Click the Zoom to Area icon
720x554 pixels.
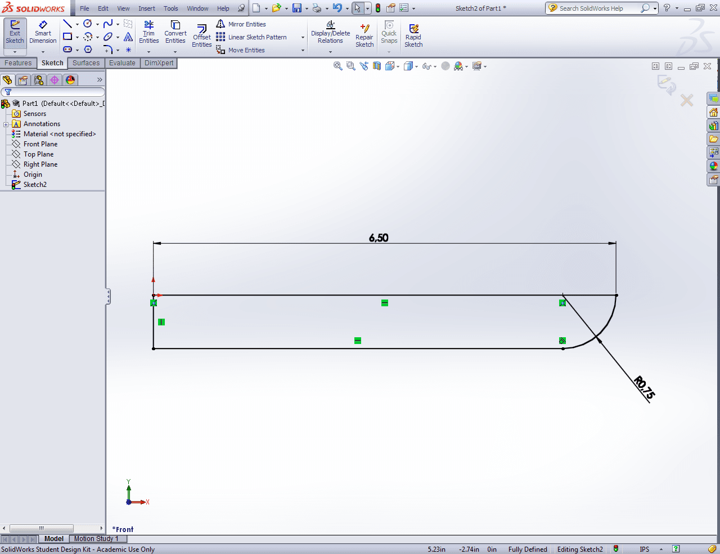[x=351, y=66]
